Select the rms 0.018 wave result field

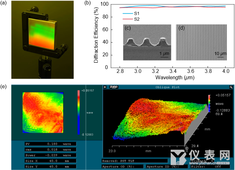pos(50,149)
